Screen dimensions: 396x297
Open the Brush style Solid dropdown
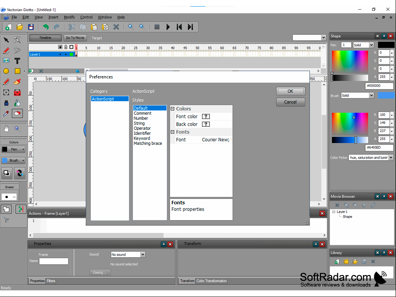(x=371, y=95)
